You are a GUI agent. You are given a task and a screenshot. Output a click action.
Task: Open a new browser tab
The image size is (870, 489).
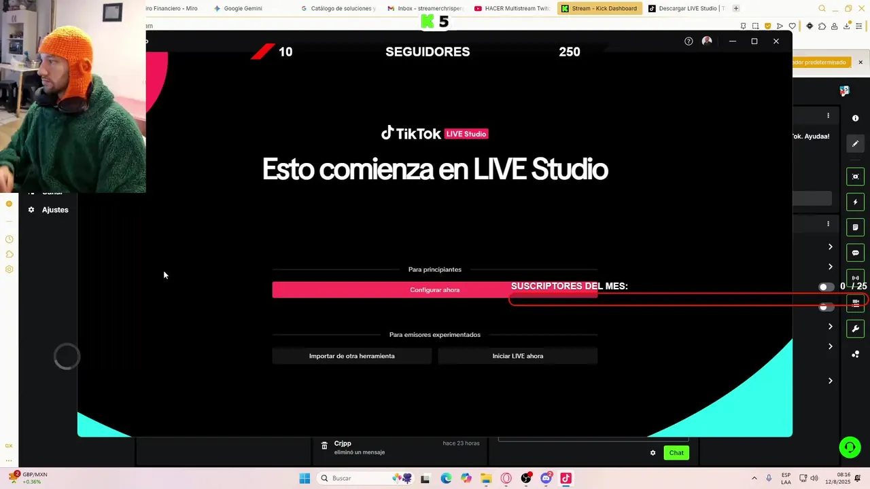click(x=735, y=8)
